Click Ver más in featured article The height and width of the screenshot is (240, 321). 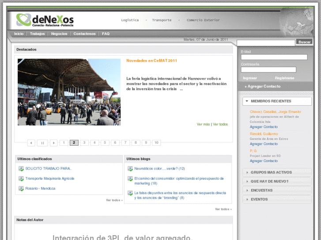(203, 124)
